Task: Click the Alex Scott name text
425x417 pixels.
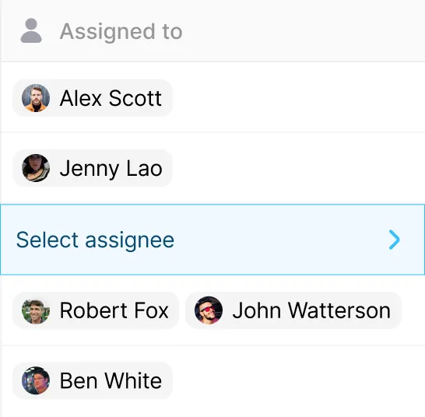Action: coord(111,98)
